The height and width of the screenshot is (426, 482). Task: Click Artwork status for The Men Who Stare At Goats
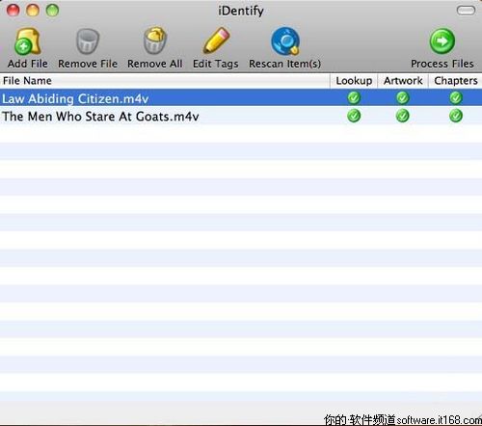pyautogui.click(x=402, y=116)
